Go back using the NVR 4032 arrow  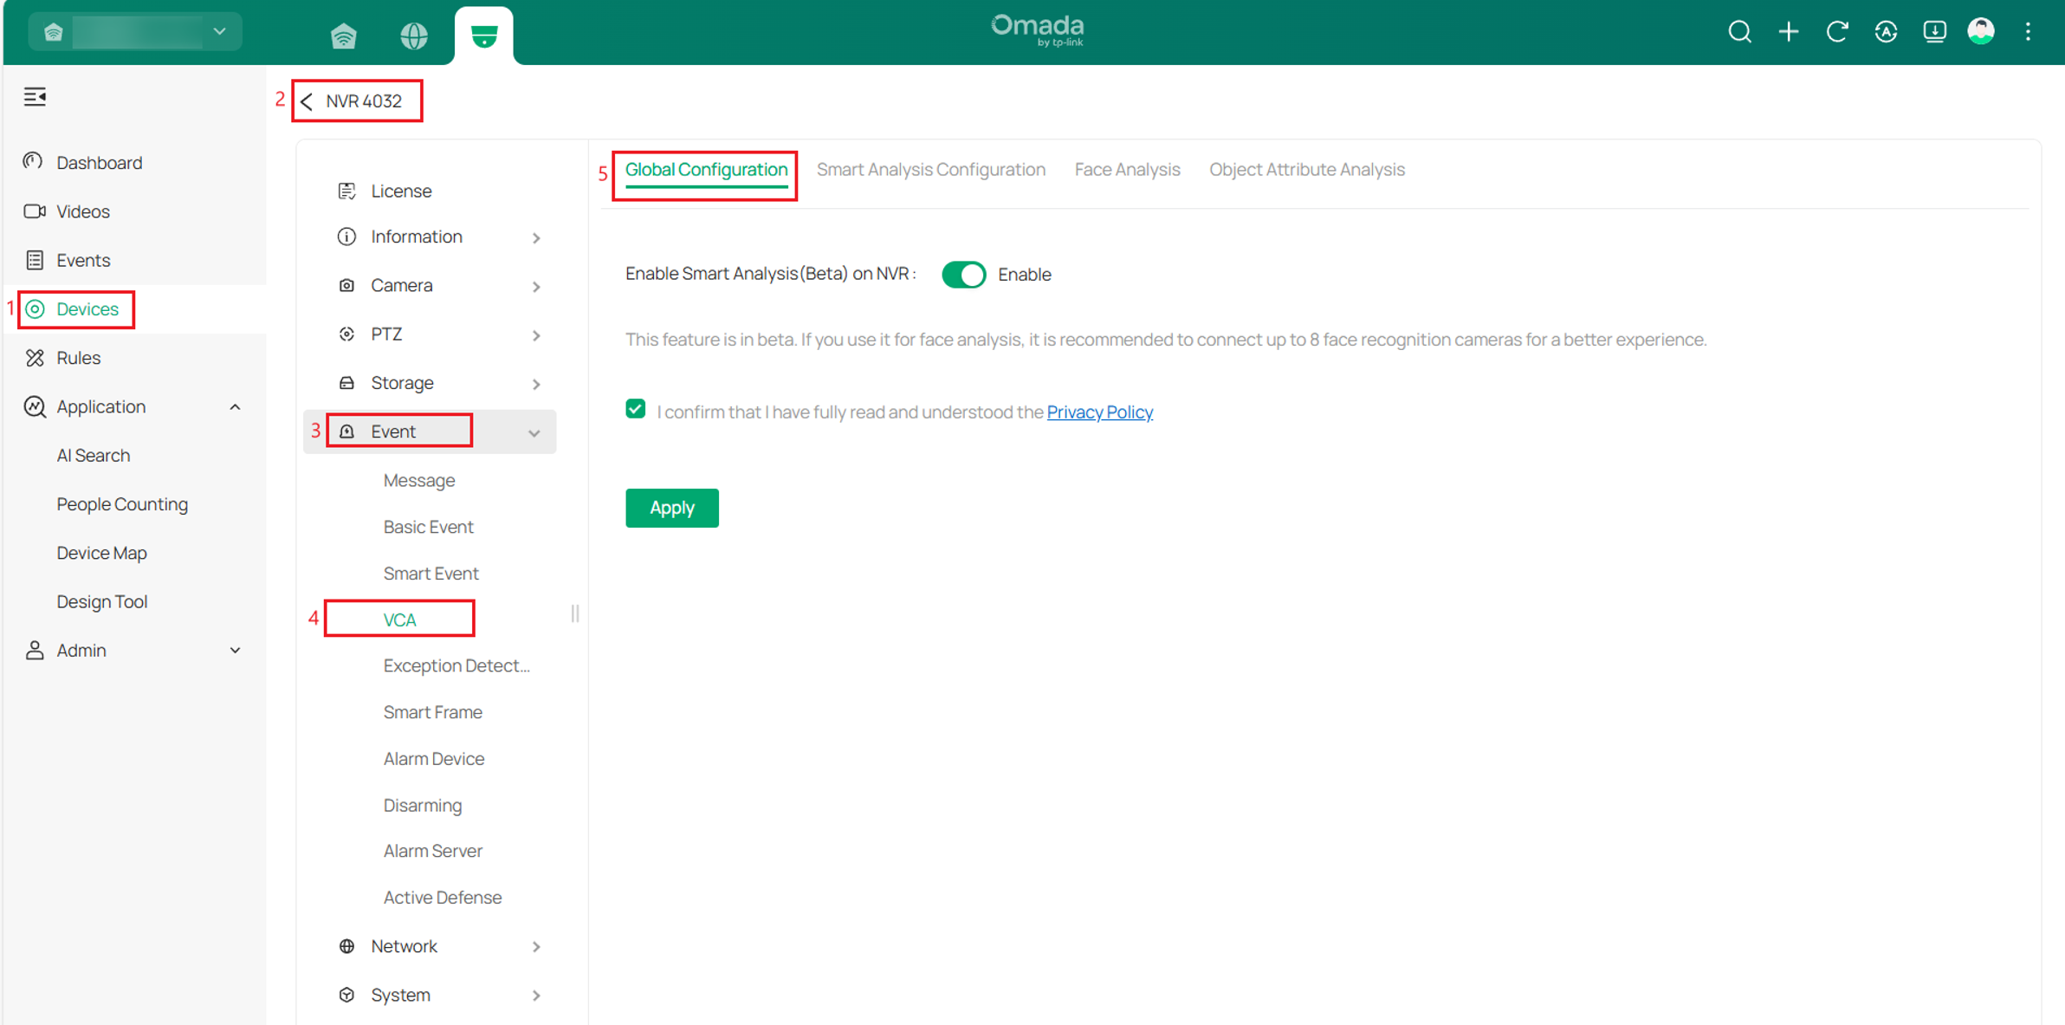[x=307, y=101]
